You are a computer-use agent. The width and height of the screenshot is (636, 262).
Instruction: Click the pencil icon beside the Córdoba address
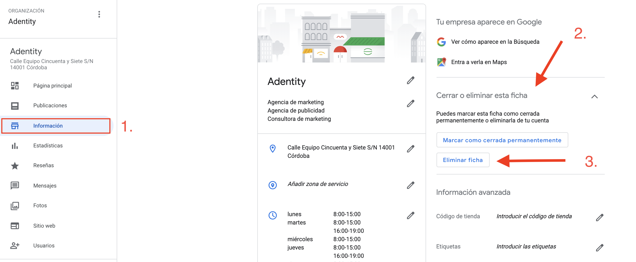[410, 149]
